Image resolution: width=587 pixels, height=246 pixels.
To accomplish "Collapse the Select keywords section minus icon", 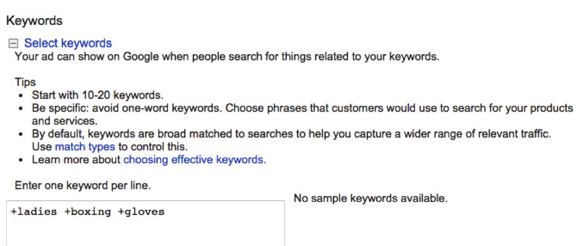I will coord(13,44).
